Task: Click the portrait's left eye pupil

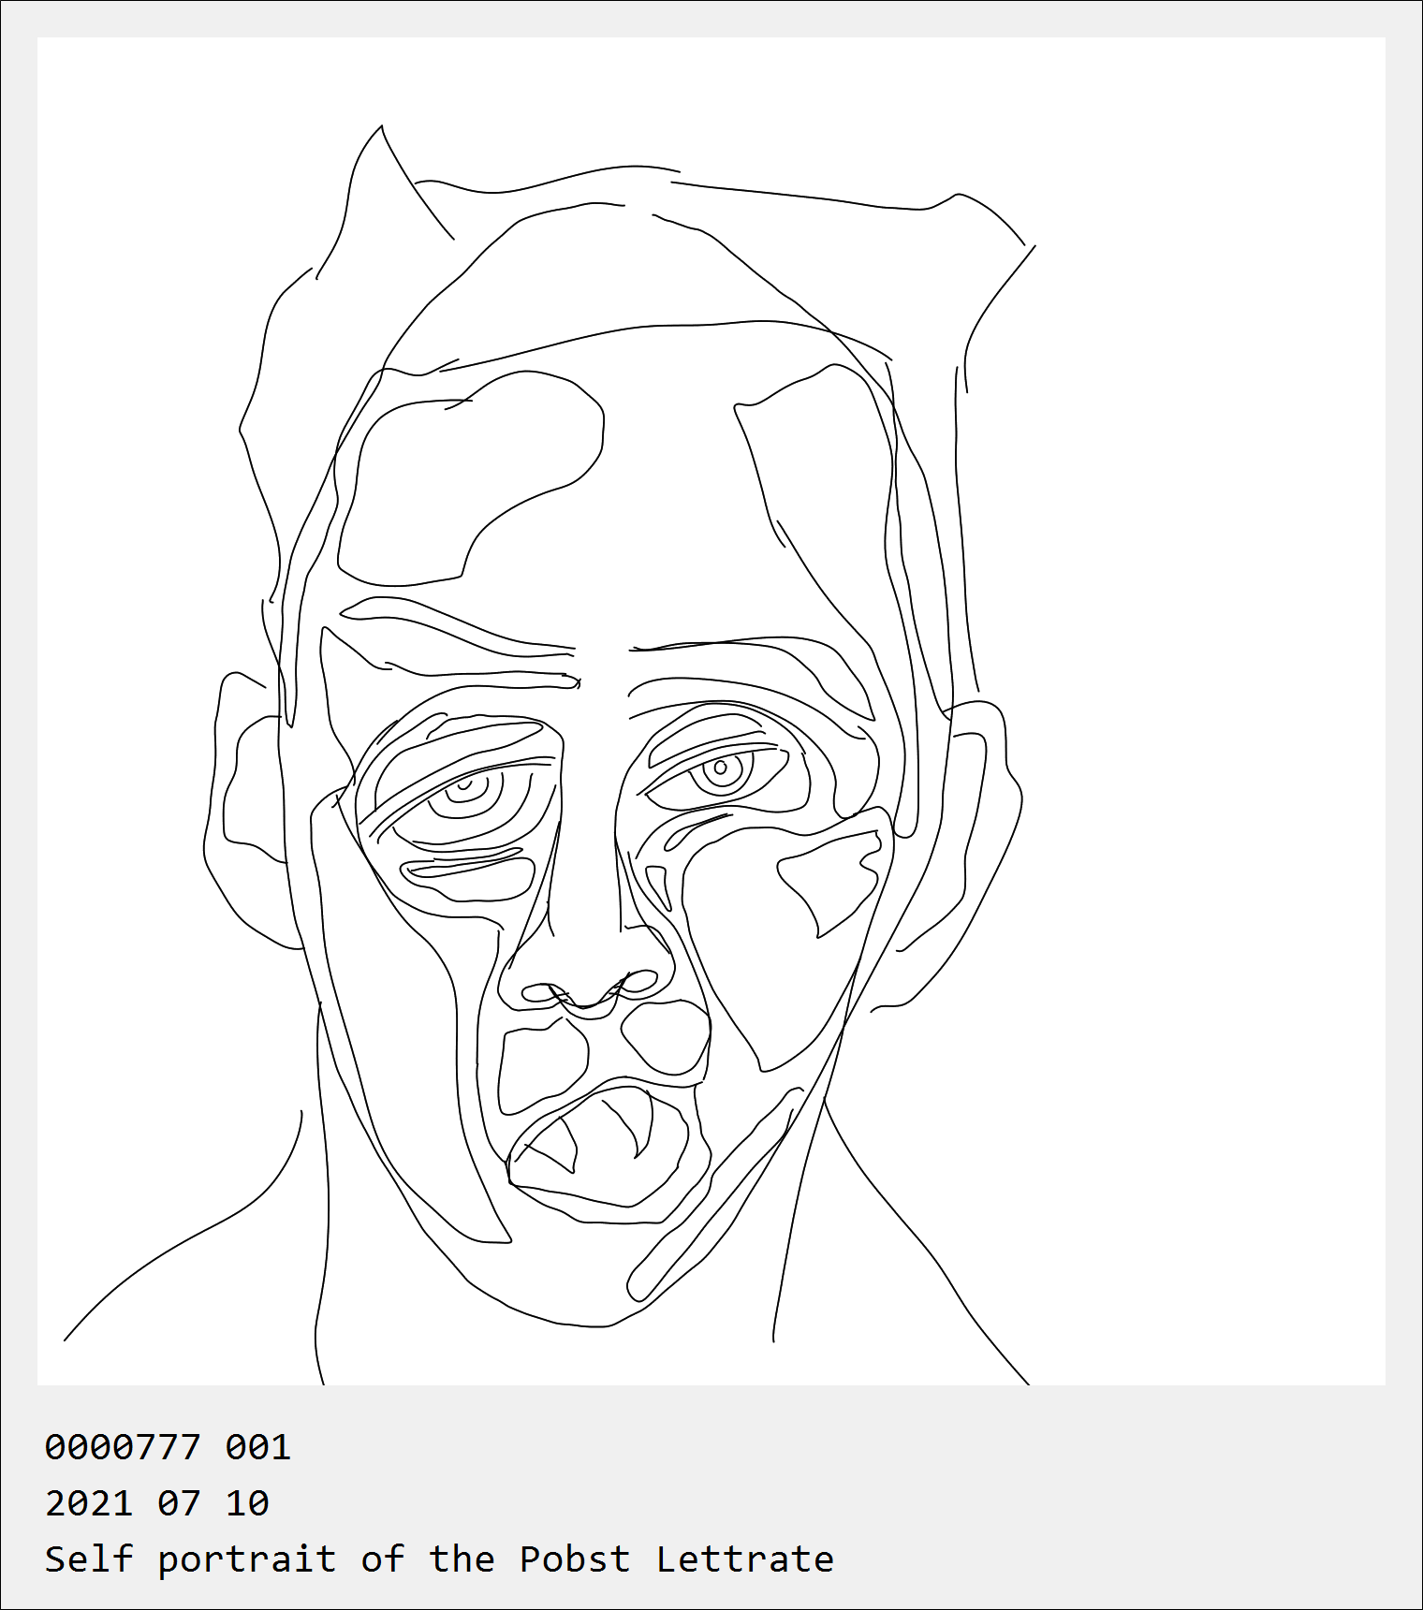Action: [x=462, y=786]
